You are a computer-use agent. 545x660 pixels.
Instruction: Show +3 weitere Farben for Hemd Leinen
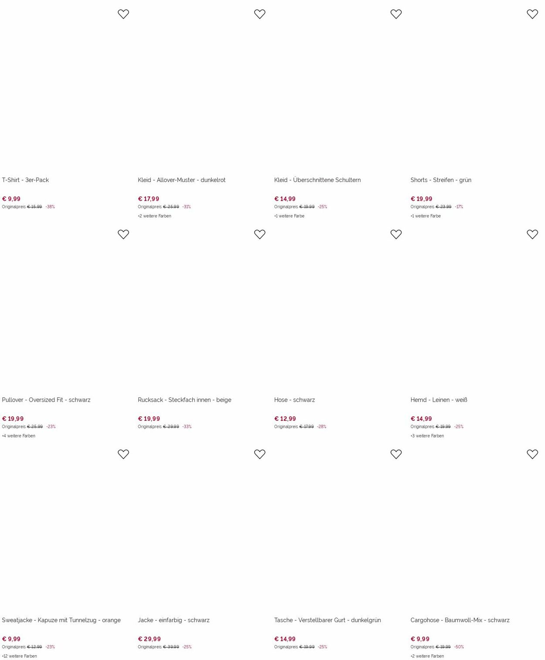click(x=427, y=436)
